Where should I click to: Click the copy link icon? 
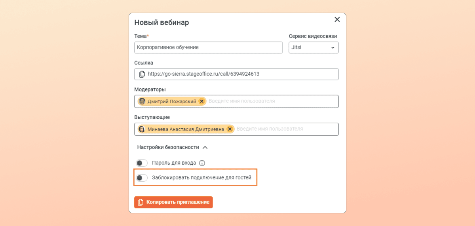(142, 74)
